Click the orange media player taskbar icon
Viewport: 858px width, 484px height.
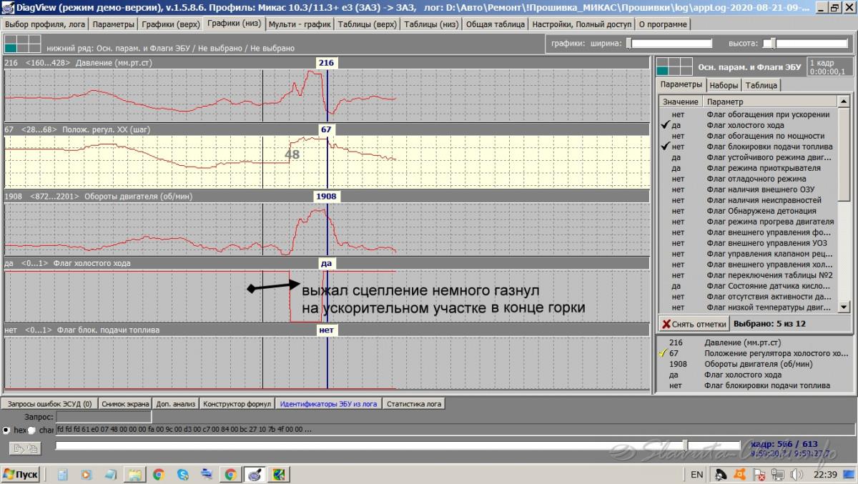pos(87,474)
